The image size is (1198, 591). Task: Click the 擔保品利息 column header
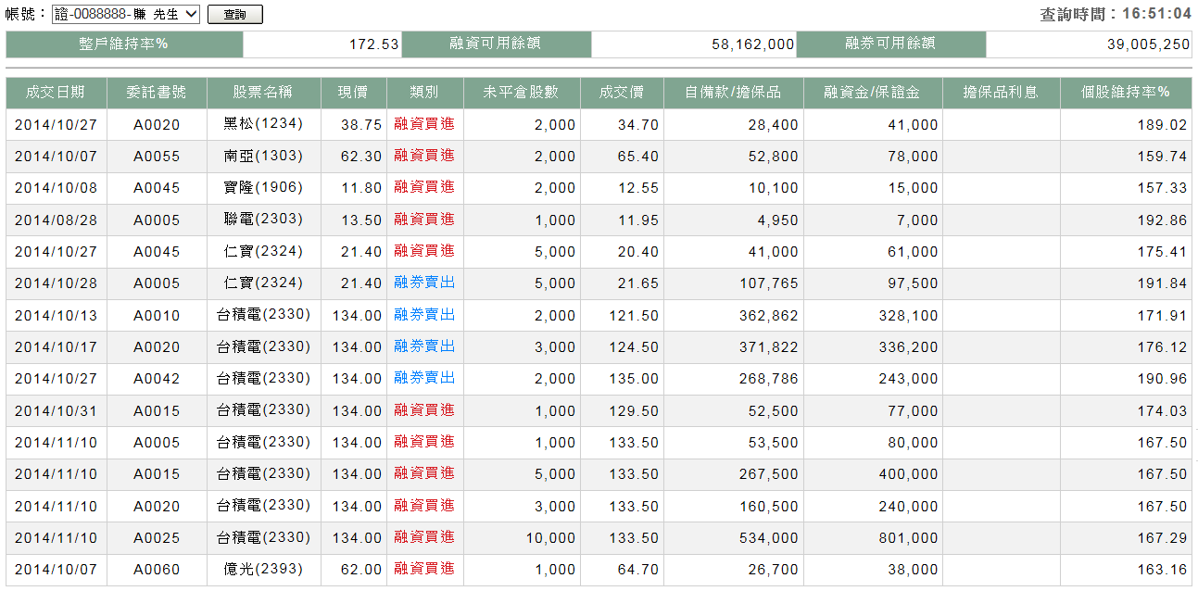[x=1001, y=93]
